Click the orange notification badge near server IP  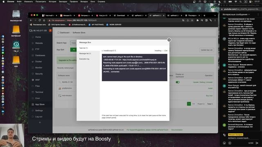50,31
